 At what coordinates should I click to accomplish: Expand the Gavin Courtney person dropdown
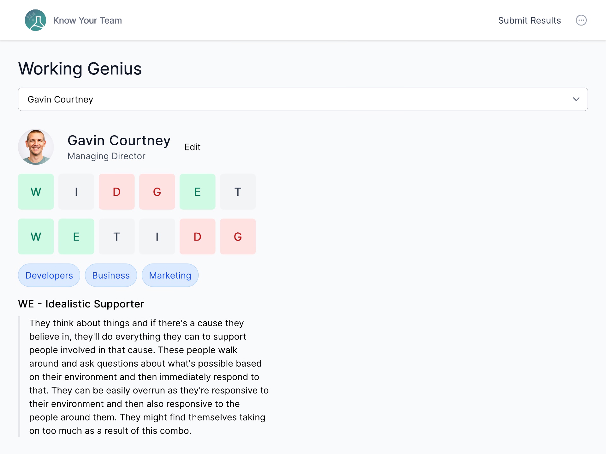[303, 99]
